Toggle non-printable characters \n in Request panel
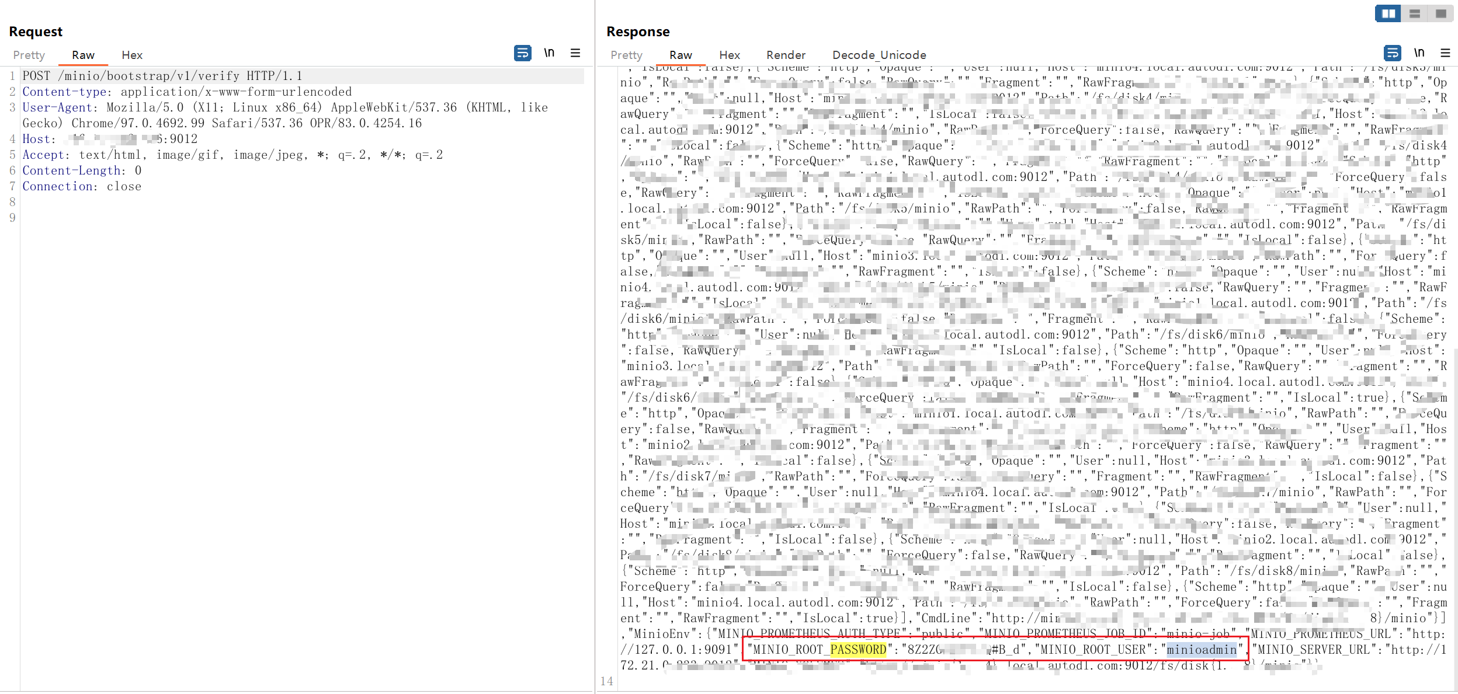1458x694 pixels. [549, 53]
